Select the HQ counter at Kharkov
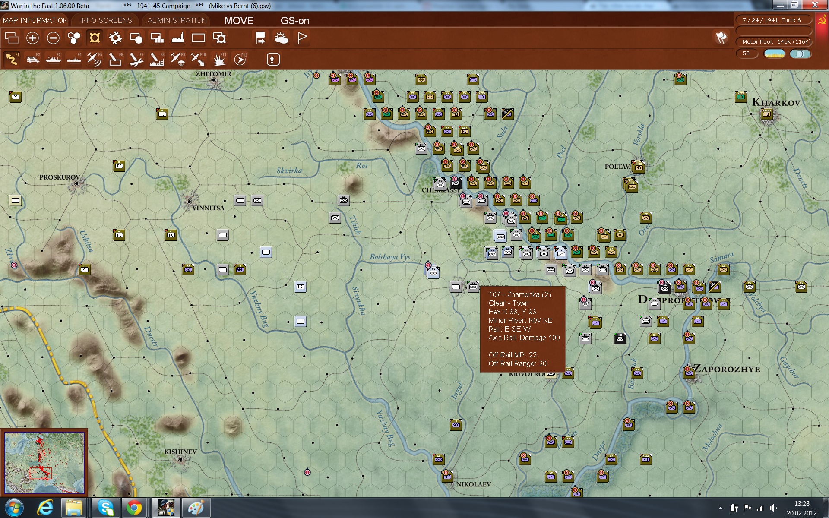The image size is (829, 518). (x=767, y=114)
